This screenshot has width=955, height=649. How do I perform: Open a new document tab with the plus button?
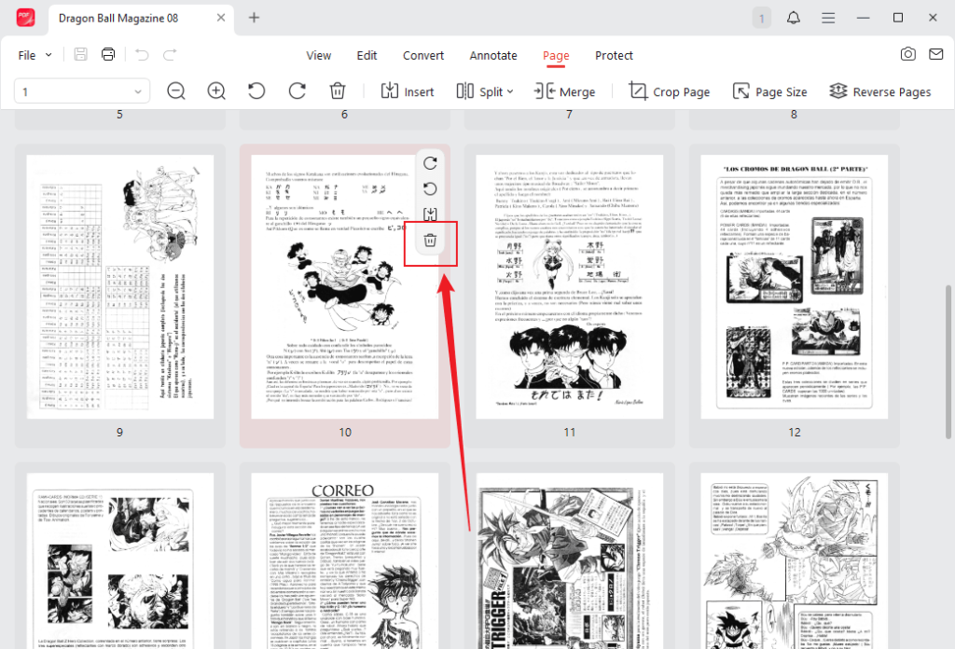click(x=256, y=18)
